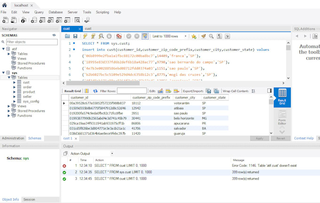Save script with the floppy disk icon
The image size is (320, 203).
75,36
